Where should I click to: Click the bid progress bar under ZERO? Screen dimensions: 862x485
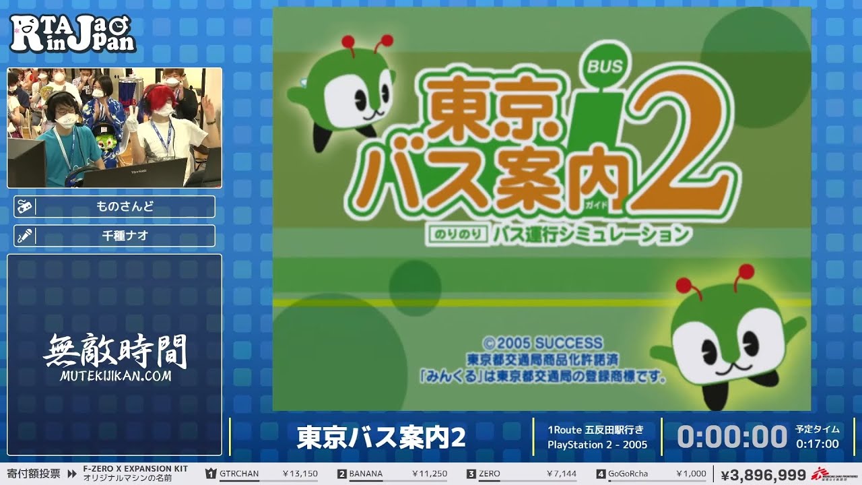click(x=527, y=480)
